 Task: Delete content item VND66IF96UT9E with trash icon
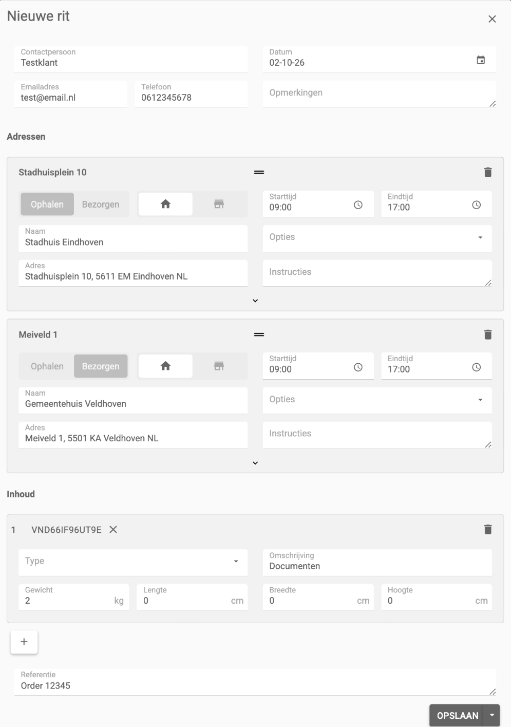coord(488,529)
